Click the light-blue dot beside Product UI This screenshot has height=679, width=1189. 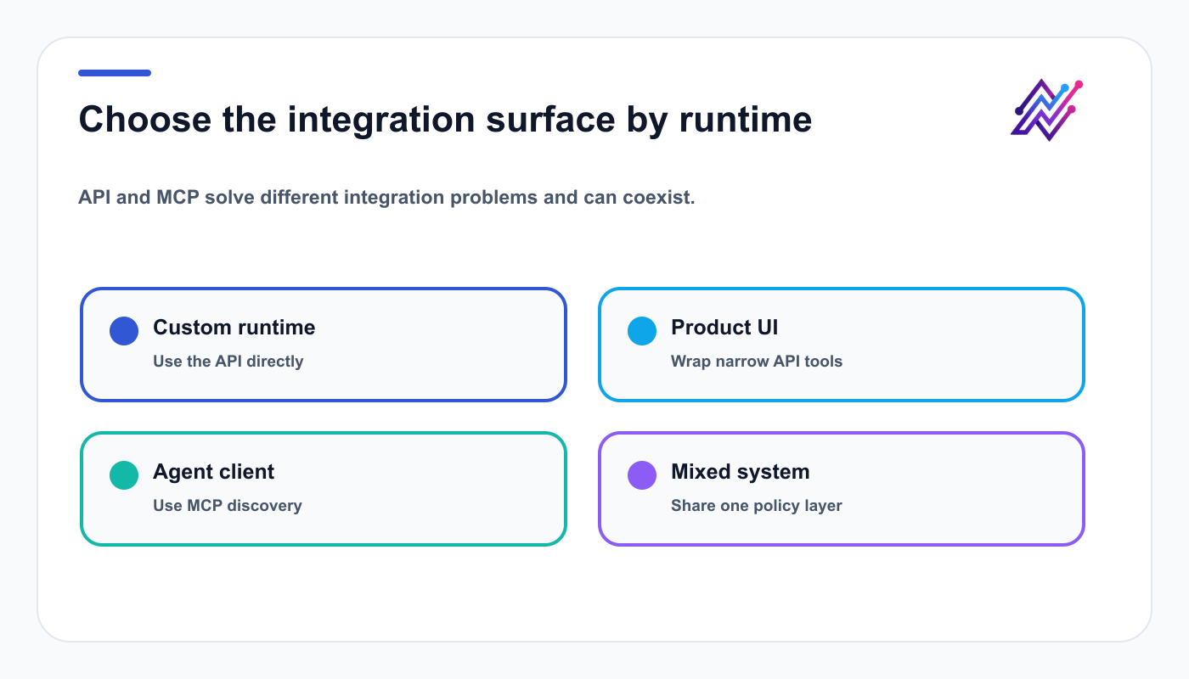coord(642,331)
